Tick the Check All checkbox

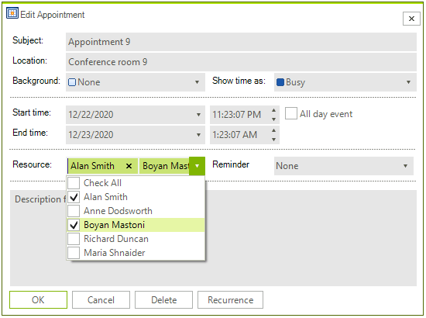click(74, 183)
